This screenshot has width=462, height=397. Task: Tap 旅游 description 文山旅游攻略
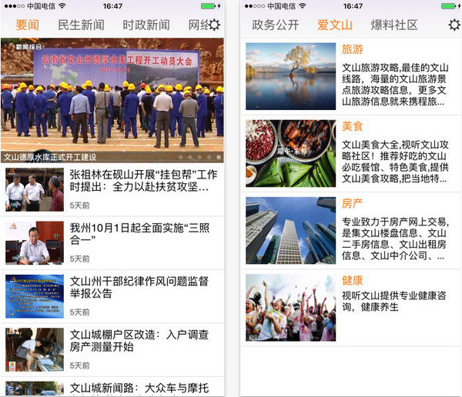coord(395,85)
